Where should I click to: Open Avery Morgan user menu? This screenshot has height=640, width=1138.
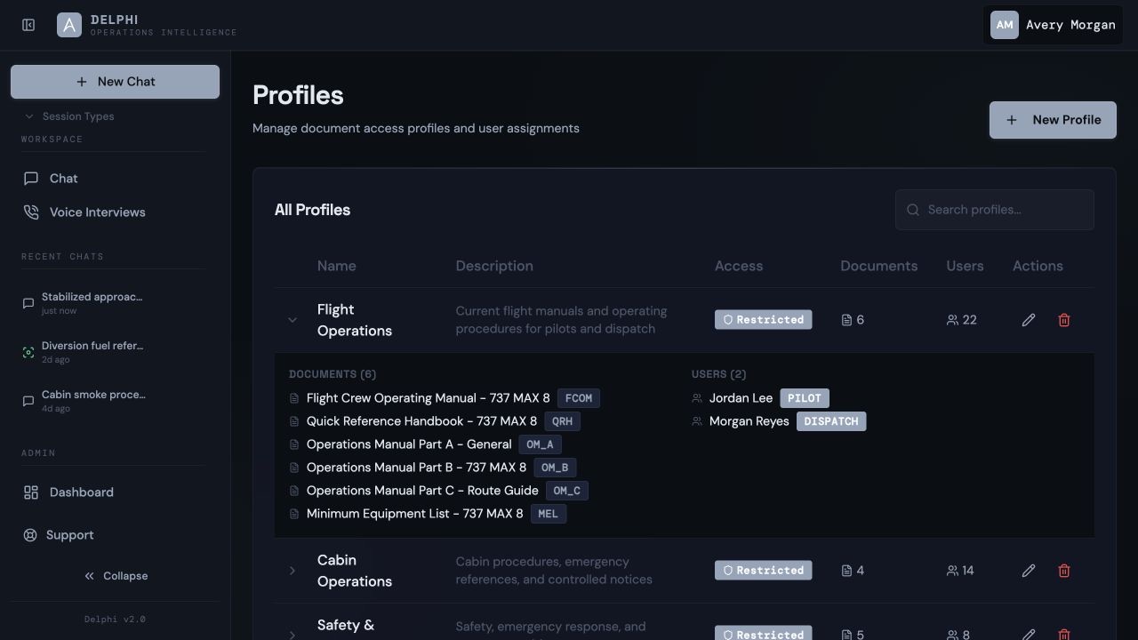pyautogui.click(x=1053, y=25)
